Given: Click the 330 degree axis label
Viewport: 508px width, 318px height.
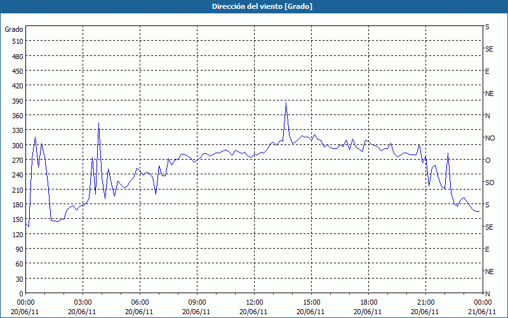Looking at the screenshot, I should click(18, 131).
